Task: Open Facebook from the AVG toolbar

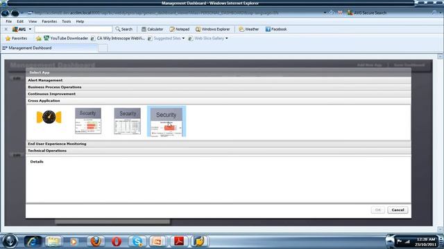Action: click(x=276, y=29)
